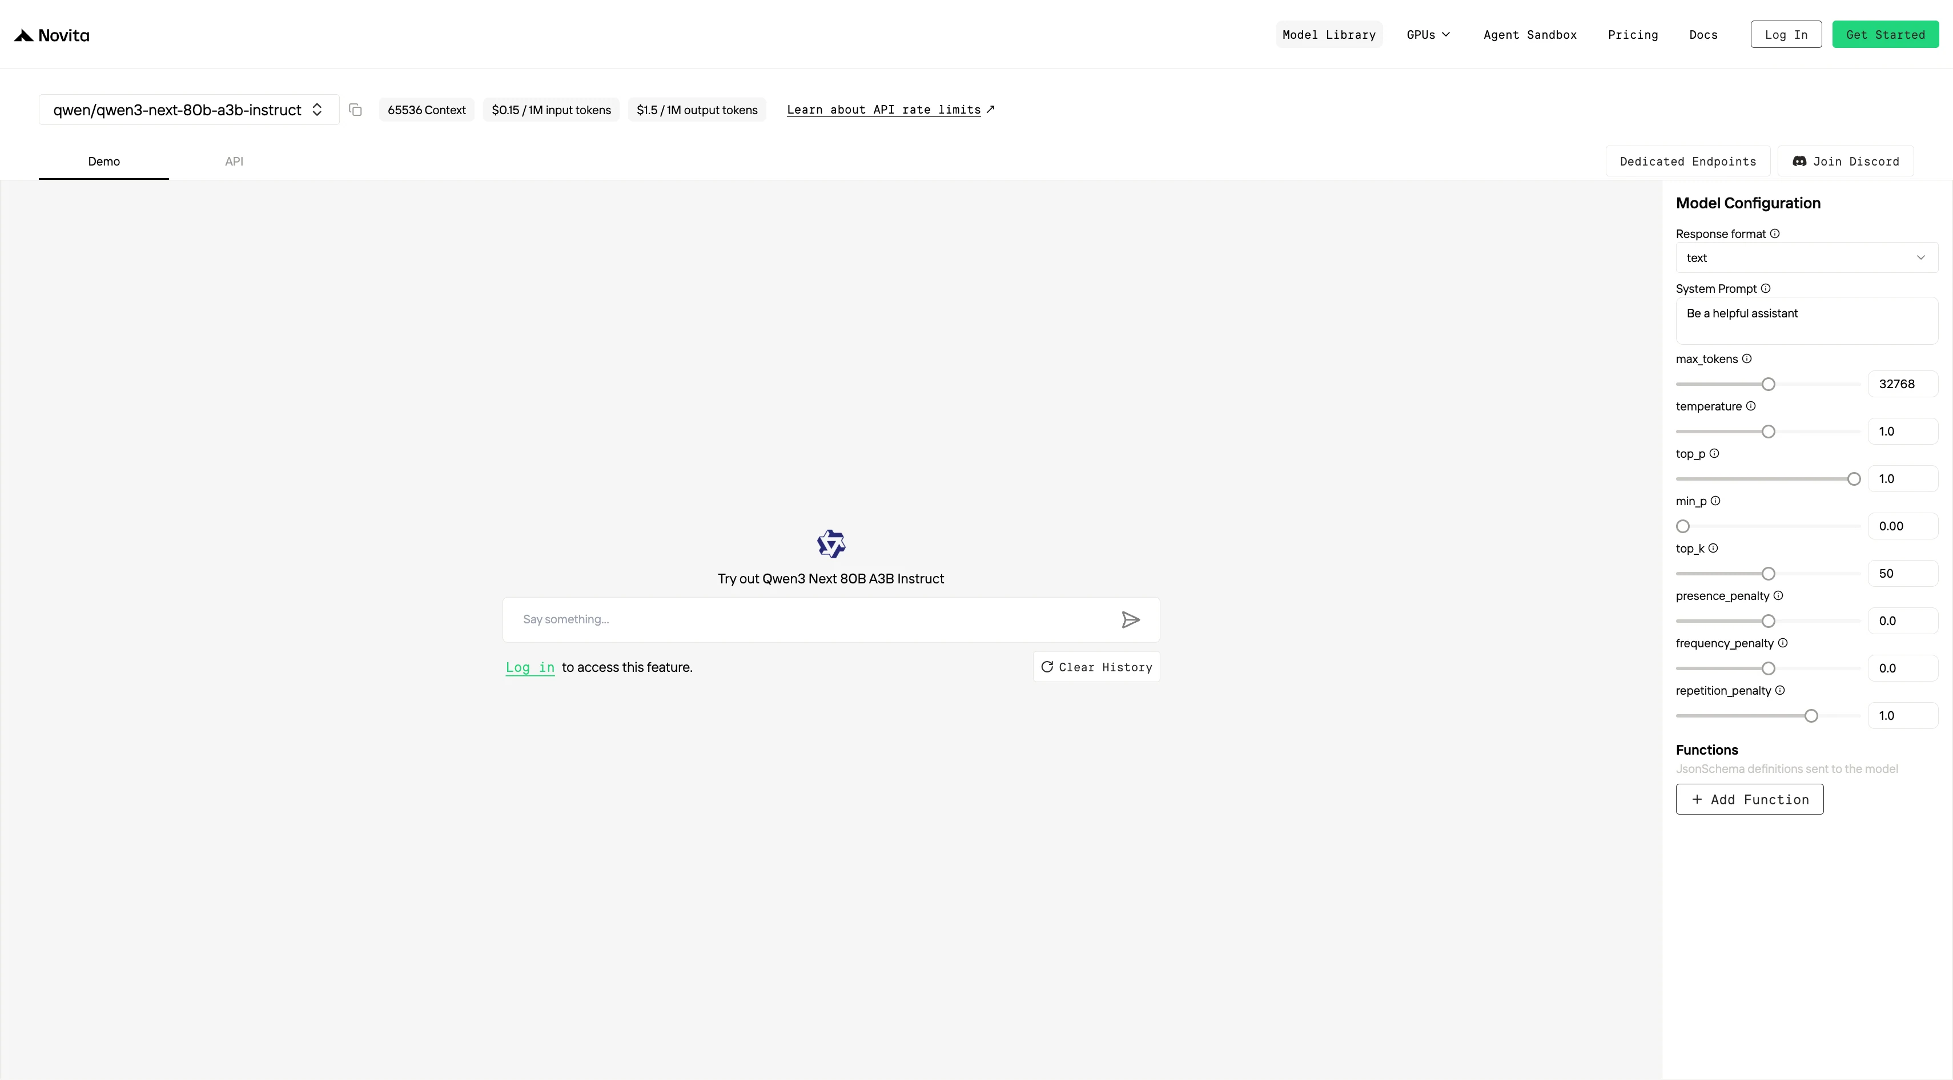
Task: Open the Pricing page
Action: 1633,35
